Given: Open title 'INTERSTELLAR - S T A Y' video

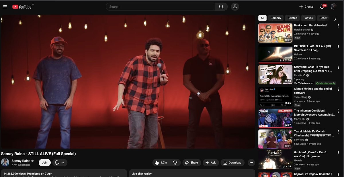Looking at the screenshot, I should tap(312, 48).
